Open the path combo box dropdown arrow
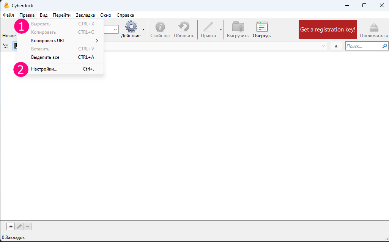 tap(323, 46)
